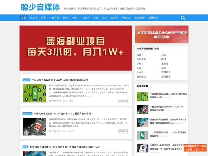Select 网赚知识 in 热门分类 sidebar

(x=166, y=72)
